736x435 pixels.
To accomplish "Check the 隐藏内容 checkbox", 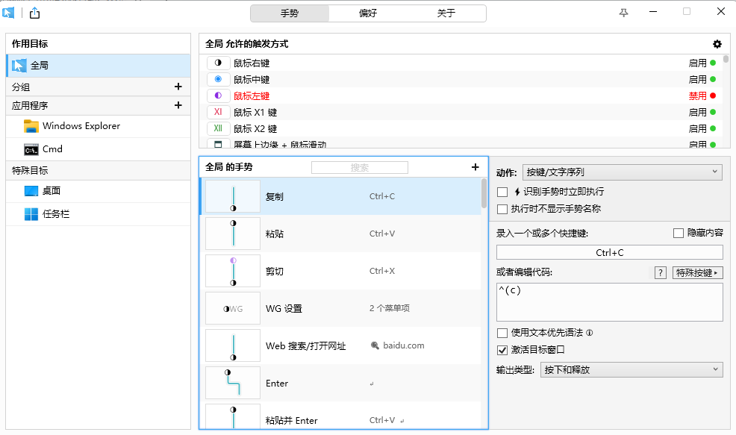I will (678, 233).
